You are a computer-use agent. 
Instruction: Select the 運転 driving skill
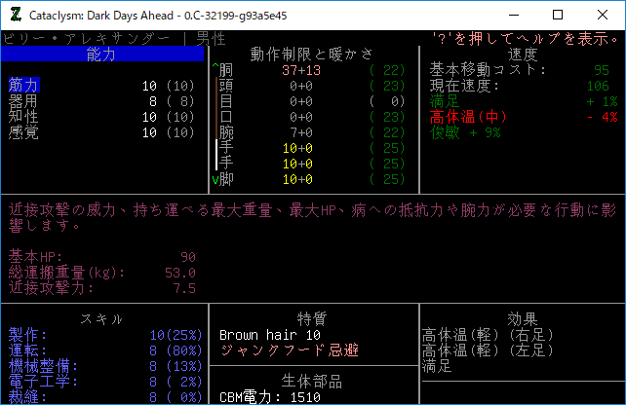(x=27, y=350)
